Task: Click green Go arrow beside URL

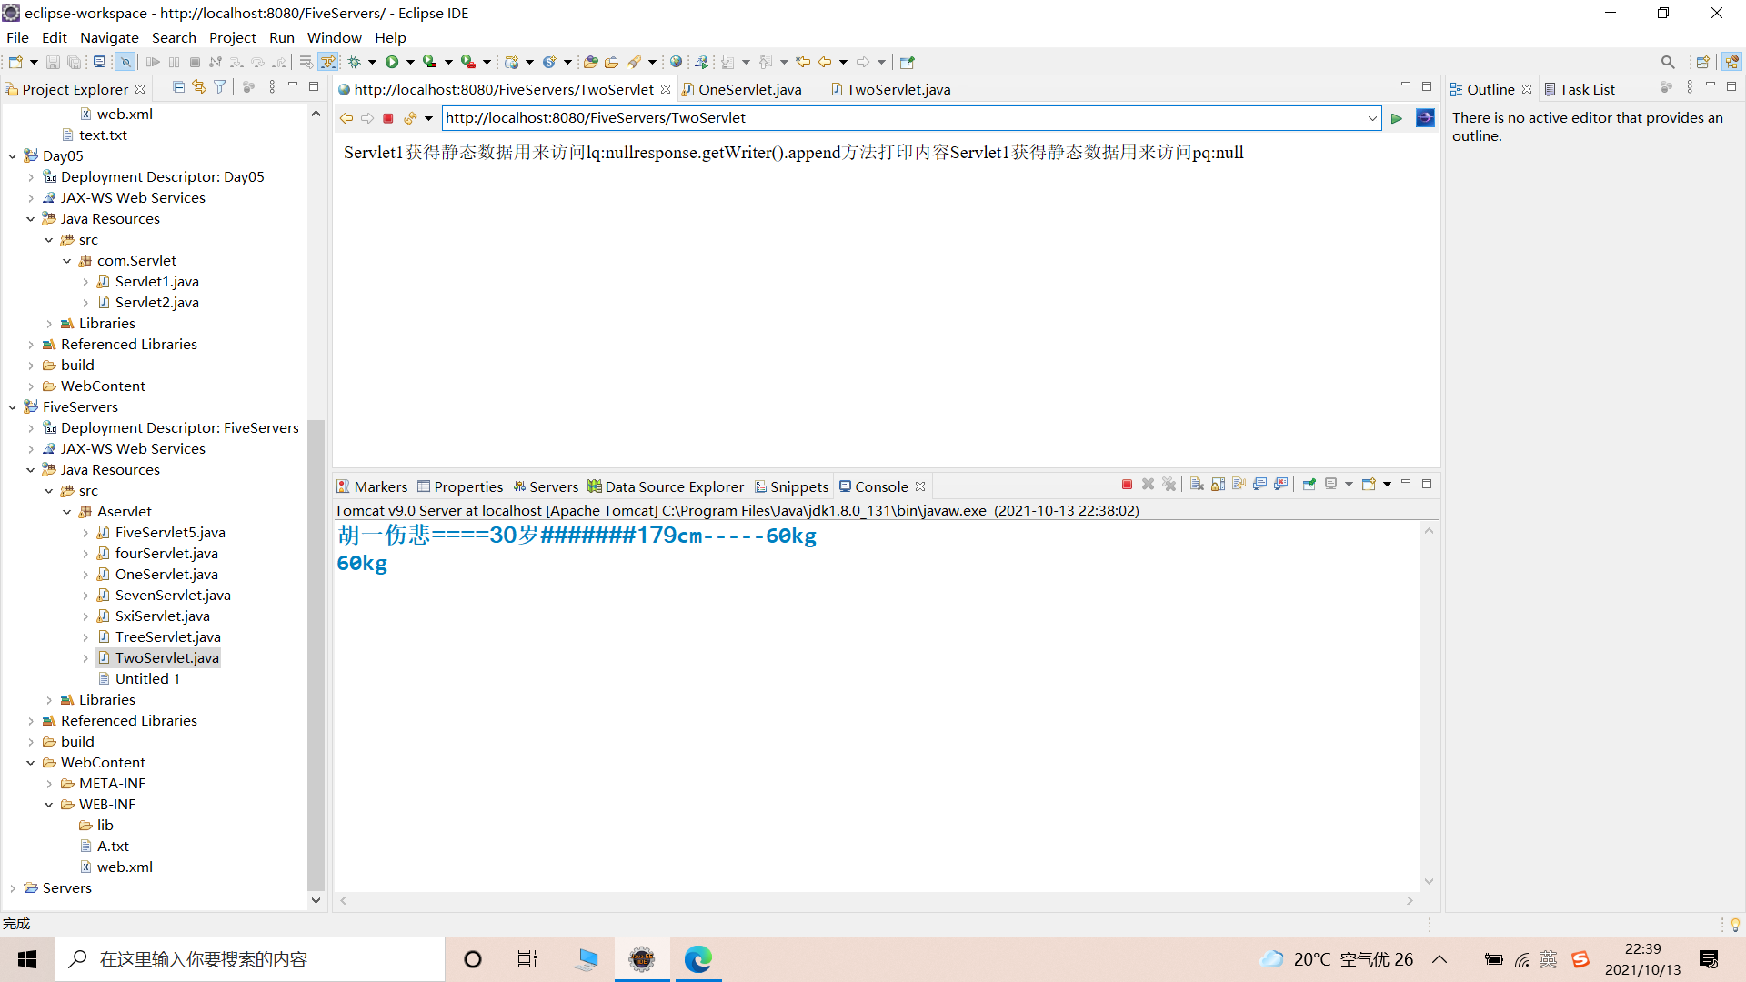Action: click(1397, 118)
